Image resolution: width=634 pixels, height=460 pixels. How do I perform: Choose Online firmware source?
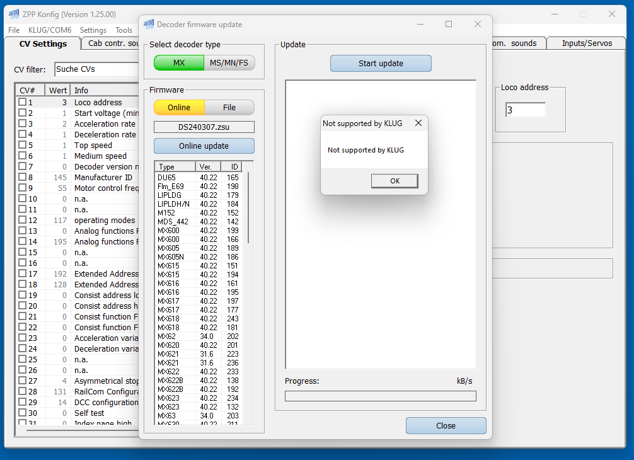(179, 108)
